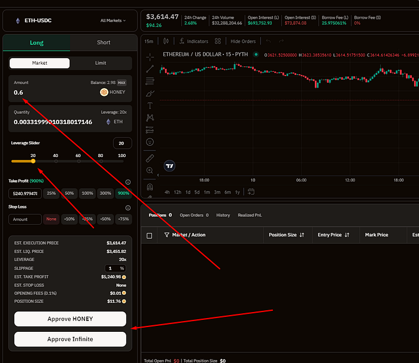Switch order type to Market
The height and width of the screenshot is (363, 419).
(x=40, y=63)
